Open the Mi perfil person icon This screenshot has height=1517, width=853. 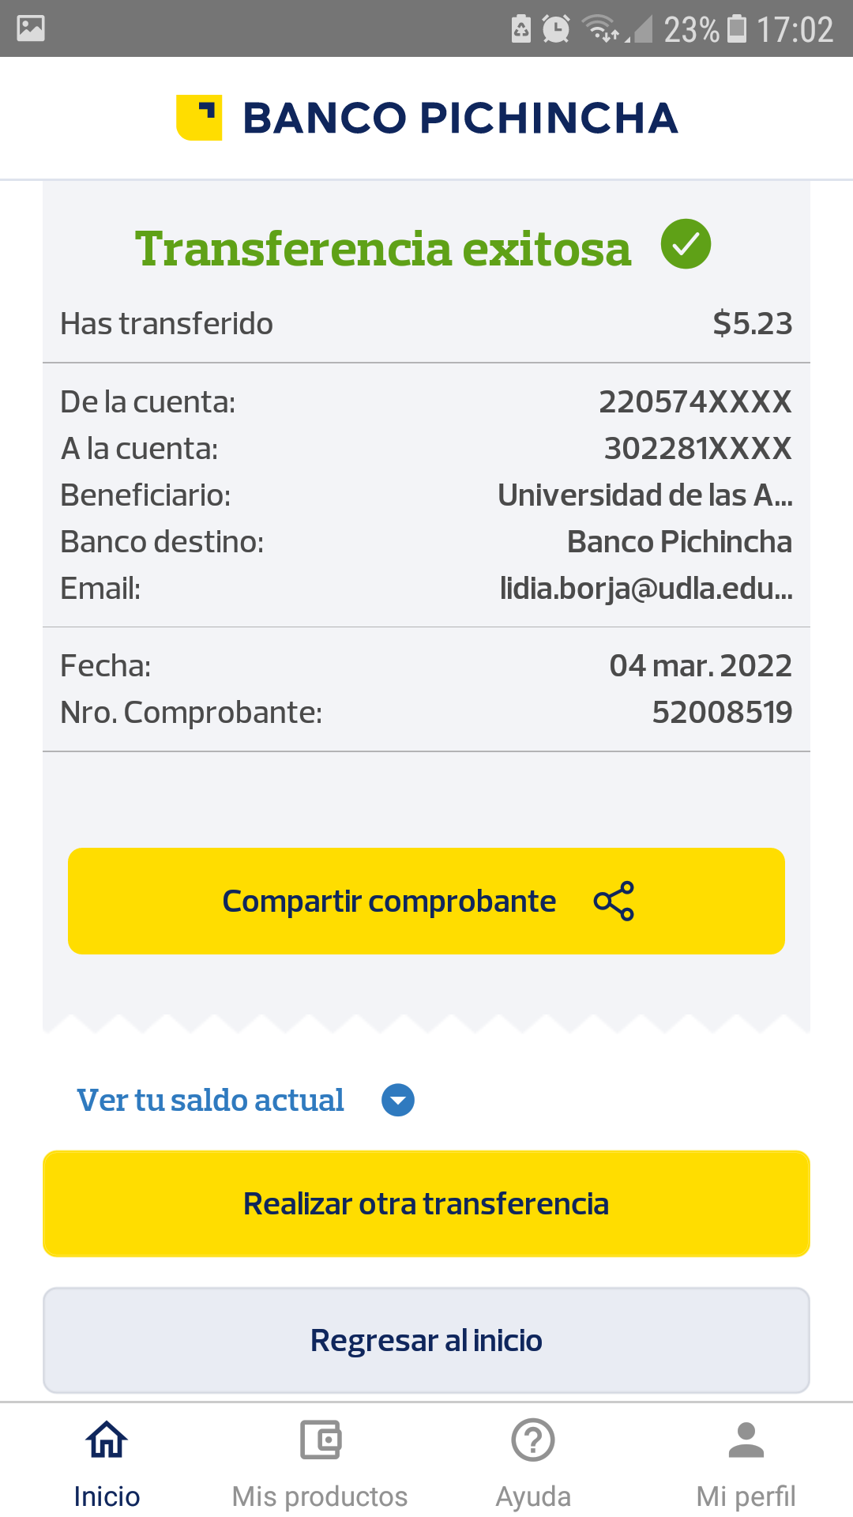746,1440
